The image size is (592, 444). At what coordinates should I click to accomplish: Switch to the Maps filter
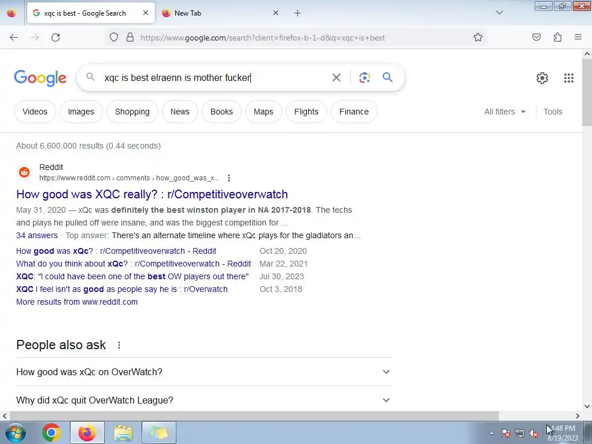click(x=264, y=112)
